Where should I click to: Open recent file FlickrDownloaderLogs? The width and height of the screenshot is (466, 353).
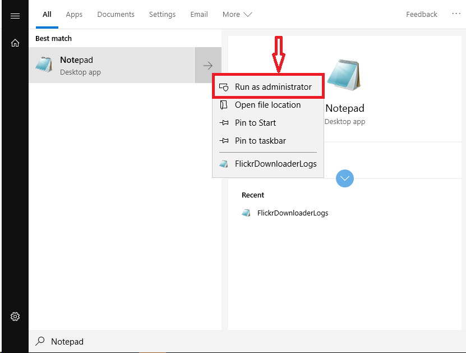[292, 213]
